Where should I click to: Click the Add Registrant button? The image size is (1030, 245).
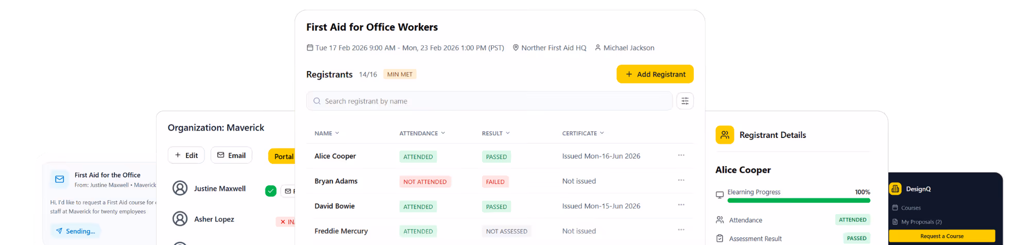point(655,74)
